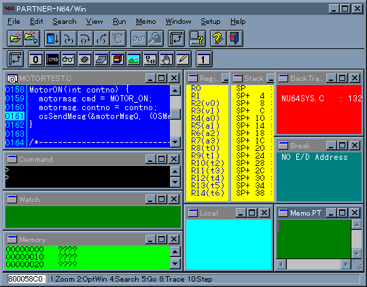Open the BackTrace window control menu icon

click(x=283, y=78)
